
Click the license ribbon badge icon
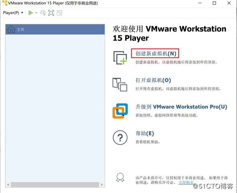click(x=120, y=177)
